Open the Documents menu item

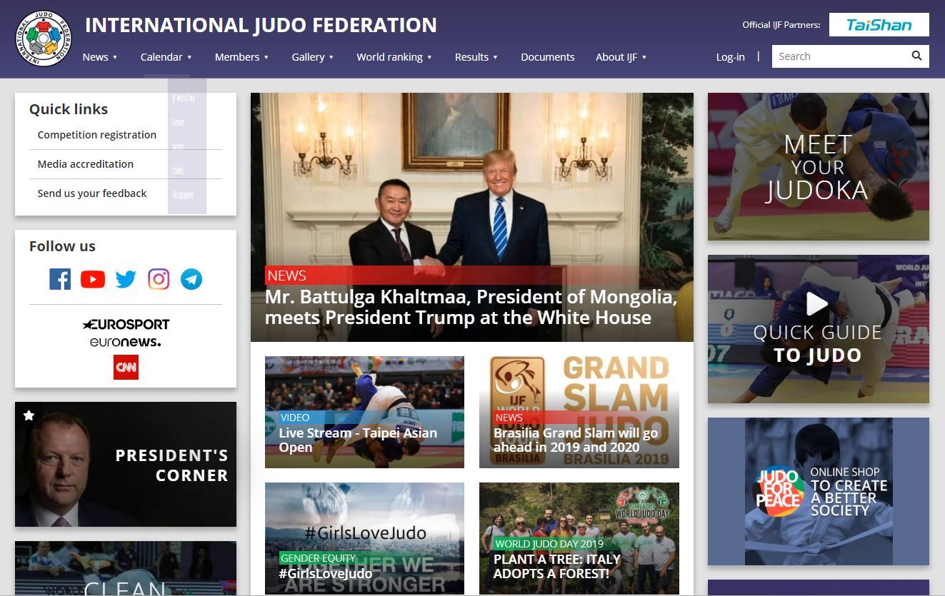[x=547, y=57]
